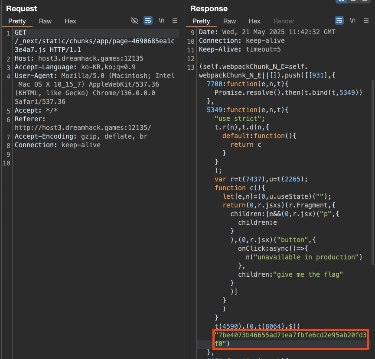
Task: Toggle the \n non-printable chars button in Request
Action: coord(162,20)
